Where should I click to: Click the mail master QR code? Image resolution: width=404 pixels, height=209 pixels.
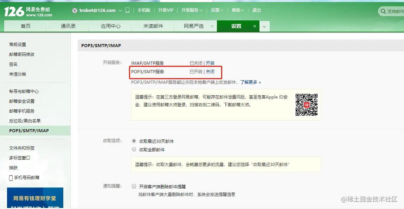[x=307, y=104]
